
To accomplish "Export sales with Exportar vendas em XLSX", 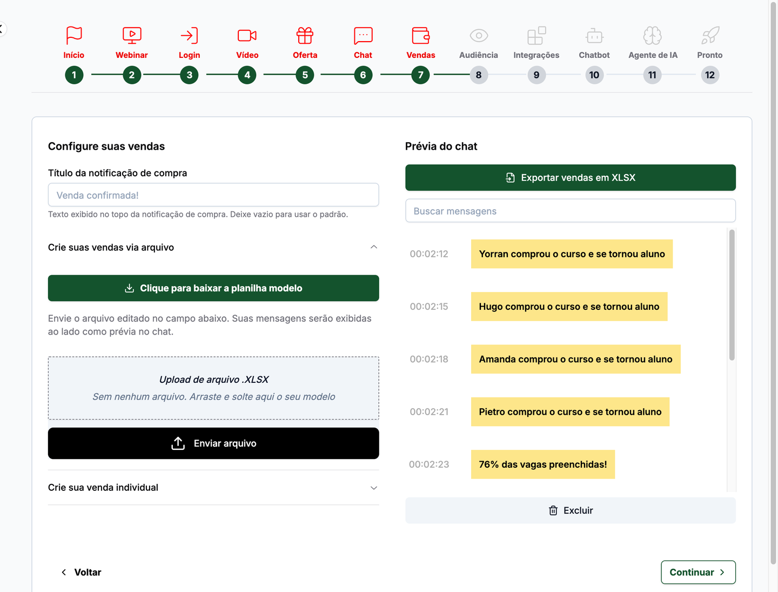I will click(571, 178).
